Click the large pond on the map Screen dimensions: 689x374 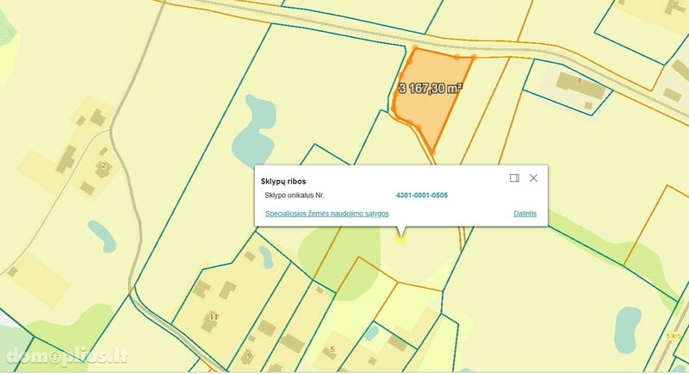pos(254,132)
